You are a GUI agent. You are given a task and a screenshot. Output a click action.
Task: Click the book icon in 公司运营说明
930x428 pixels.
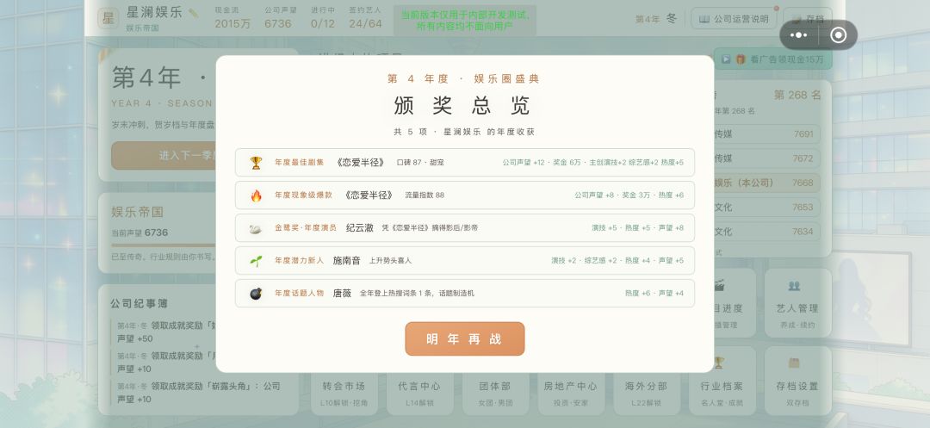coord(704,19)
